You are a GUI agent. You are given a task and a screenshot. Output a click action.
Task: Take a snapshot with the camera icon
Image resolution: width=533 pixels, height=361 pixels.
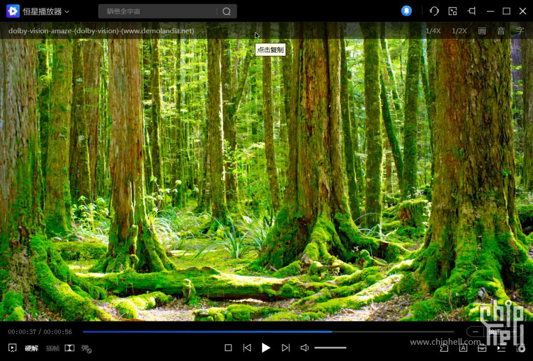(520, 349)
